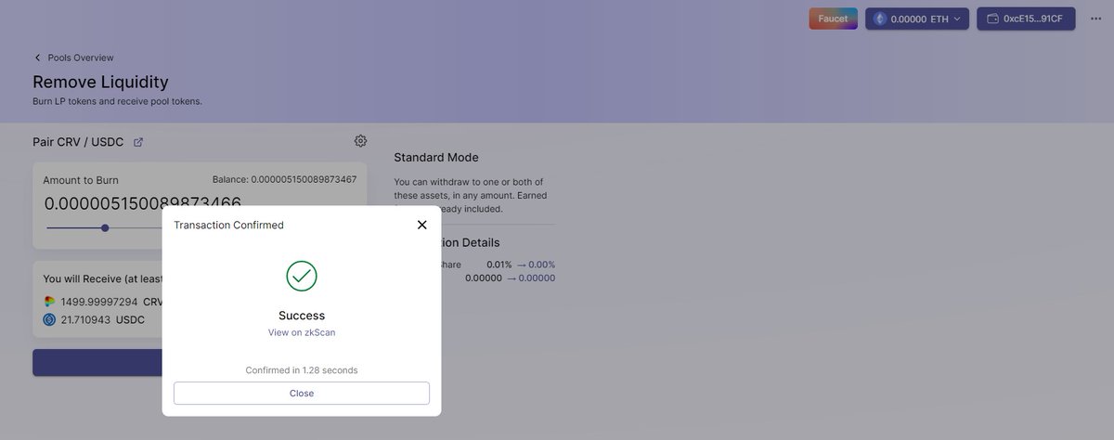This screenshot has height=440, width=1114.
Task: Click the Ethereum coin icon
Action: pos(880,19)
